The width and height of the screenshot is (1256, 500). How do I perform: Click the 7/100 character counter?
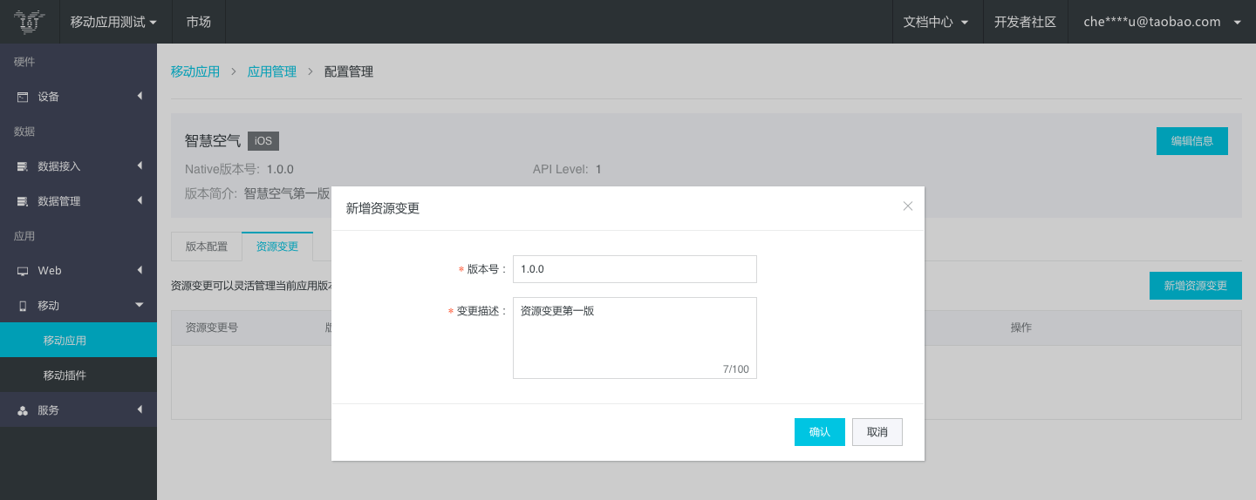click(736, 369)
